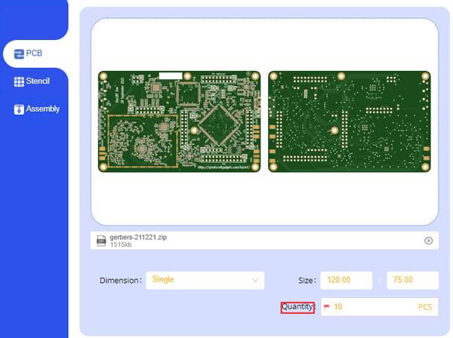View the top-side PCB preview image
Screen dimensions: 453x338
(x=179, y=121)
